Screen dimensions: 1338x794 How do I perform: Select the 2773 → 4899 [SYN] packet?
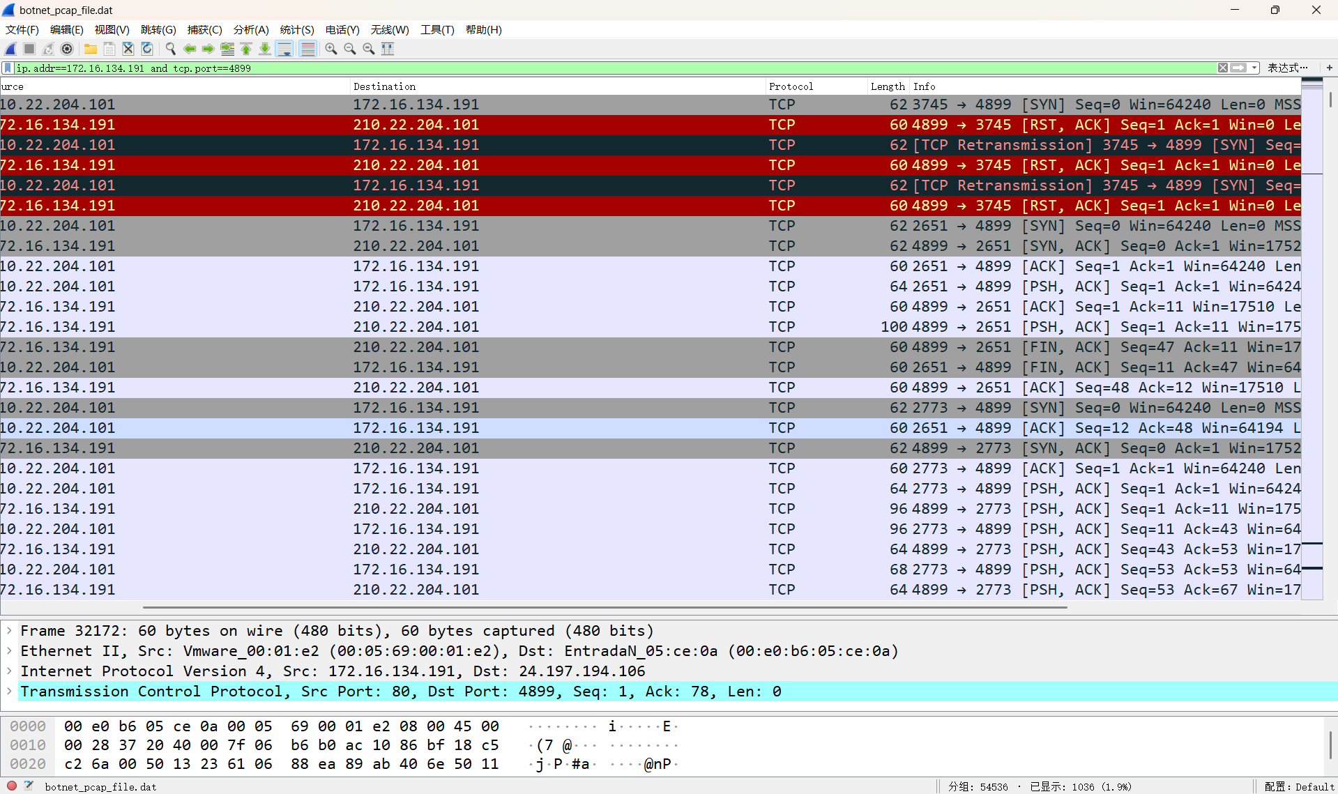tap(651, 408)
